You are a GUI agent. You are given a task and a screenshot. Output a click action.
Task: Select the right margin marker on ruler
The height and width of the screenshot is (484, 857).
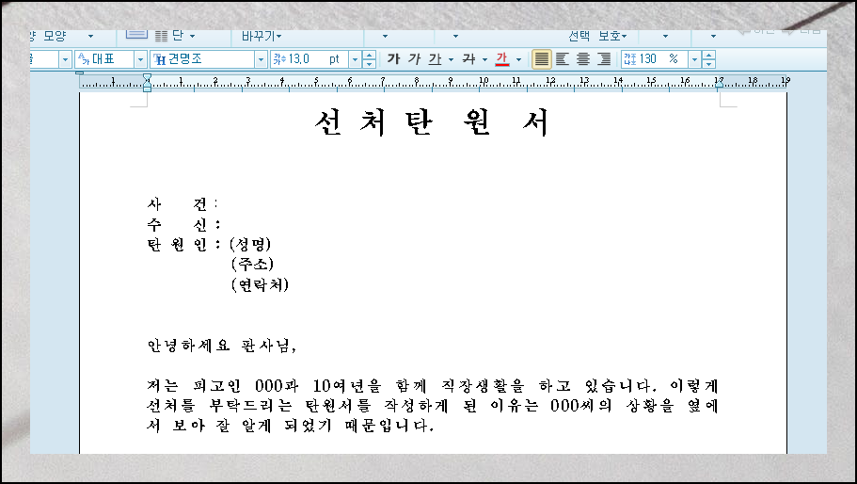(x=720, y=83)
